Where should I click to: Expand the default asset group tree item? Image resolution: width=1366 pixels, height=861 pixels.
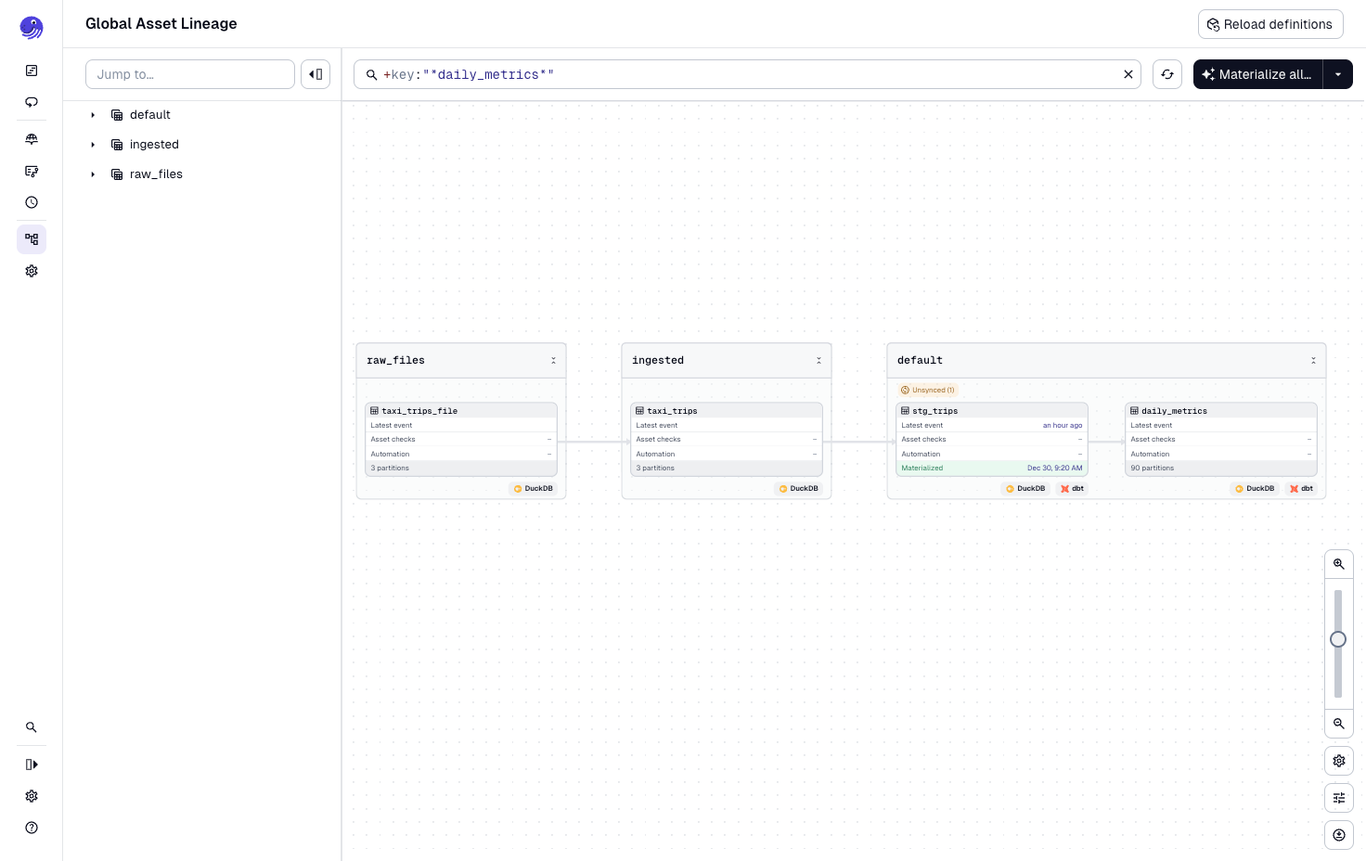coord(93,115)
